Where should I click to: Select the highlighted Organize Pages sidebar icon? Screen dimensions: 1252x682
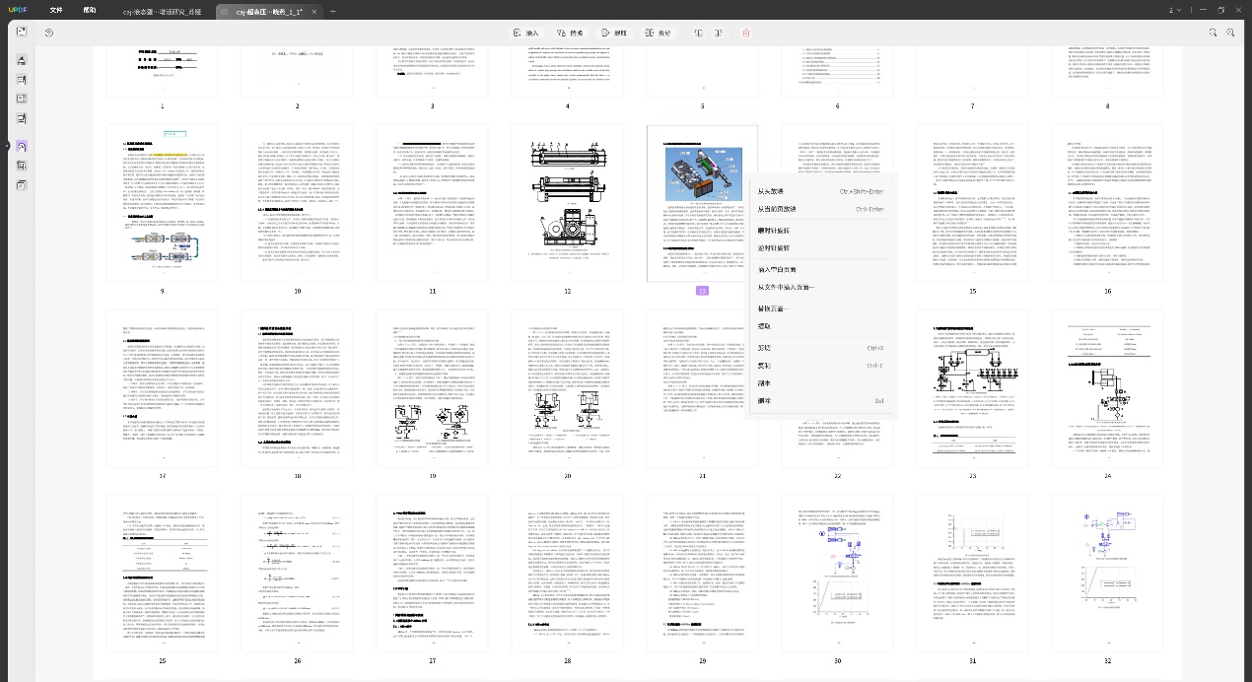tap(22, 146)
